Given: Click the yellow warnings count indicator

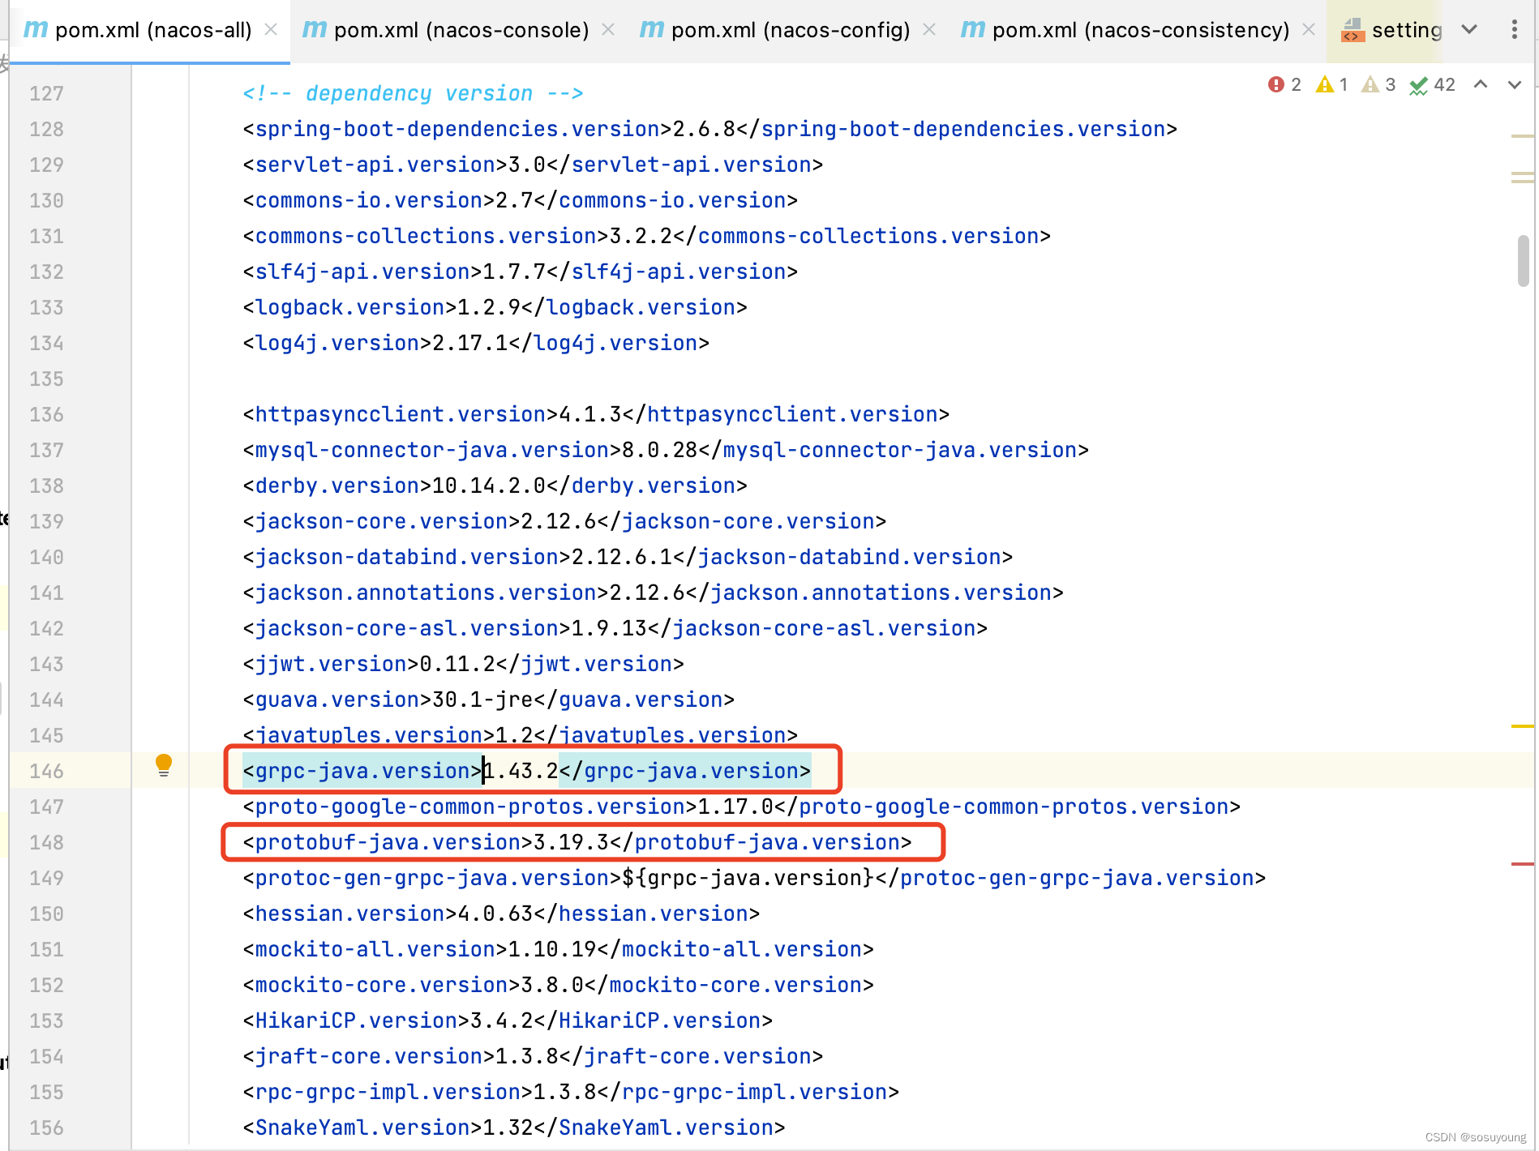Looking at the screenshot, I should tap(1332, 84).
